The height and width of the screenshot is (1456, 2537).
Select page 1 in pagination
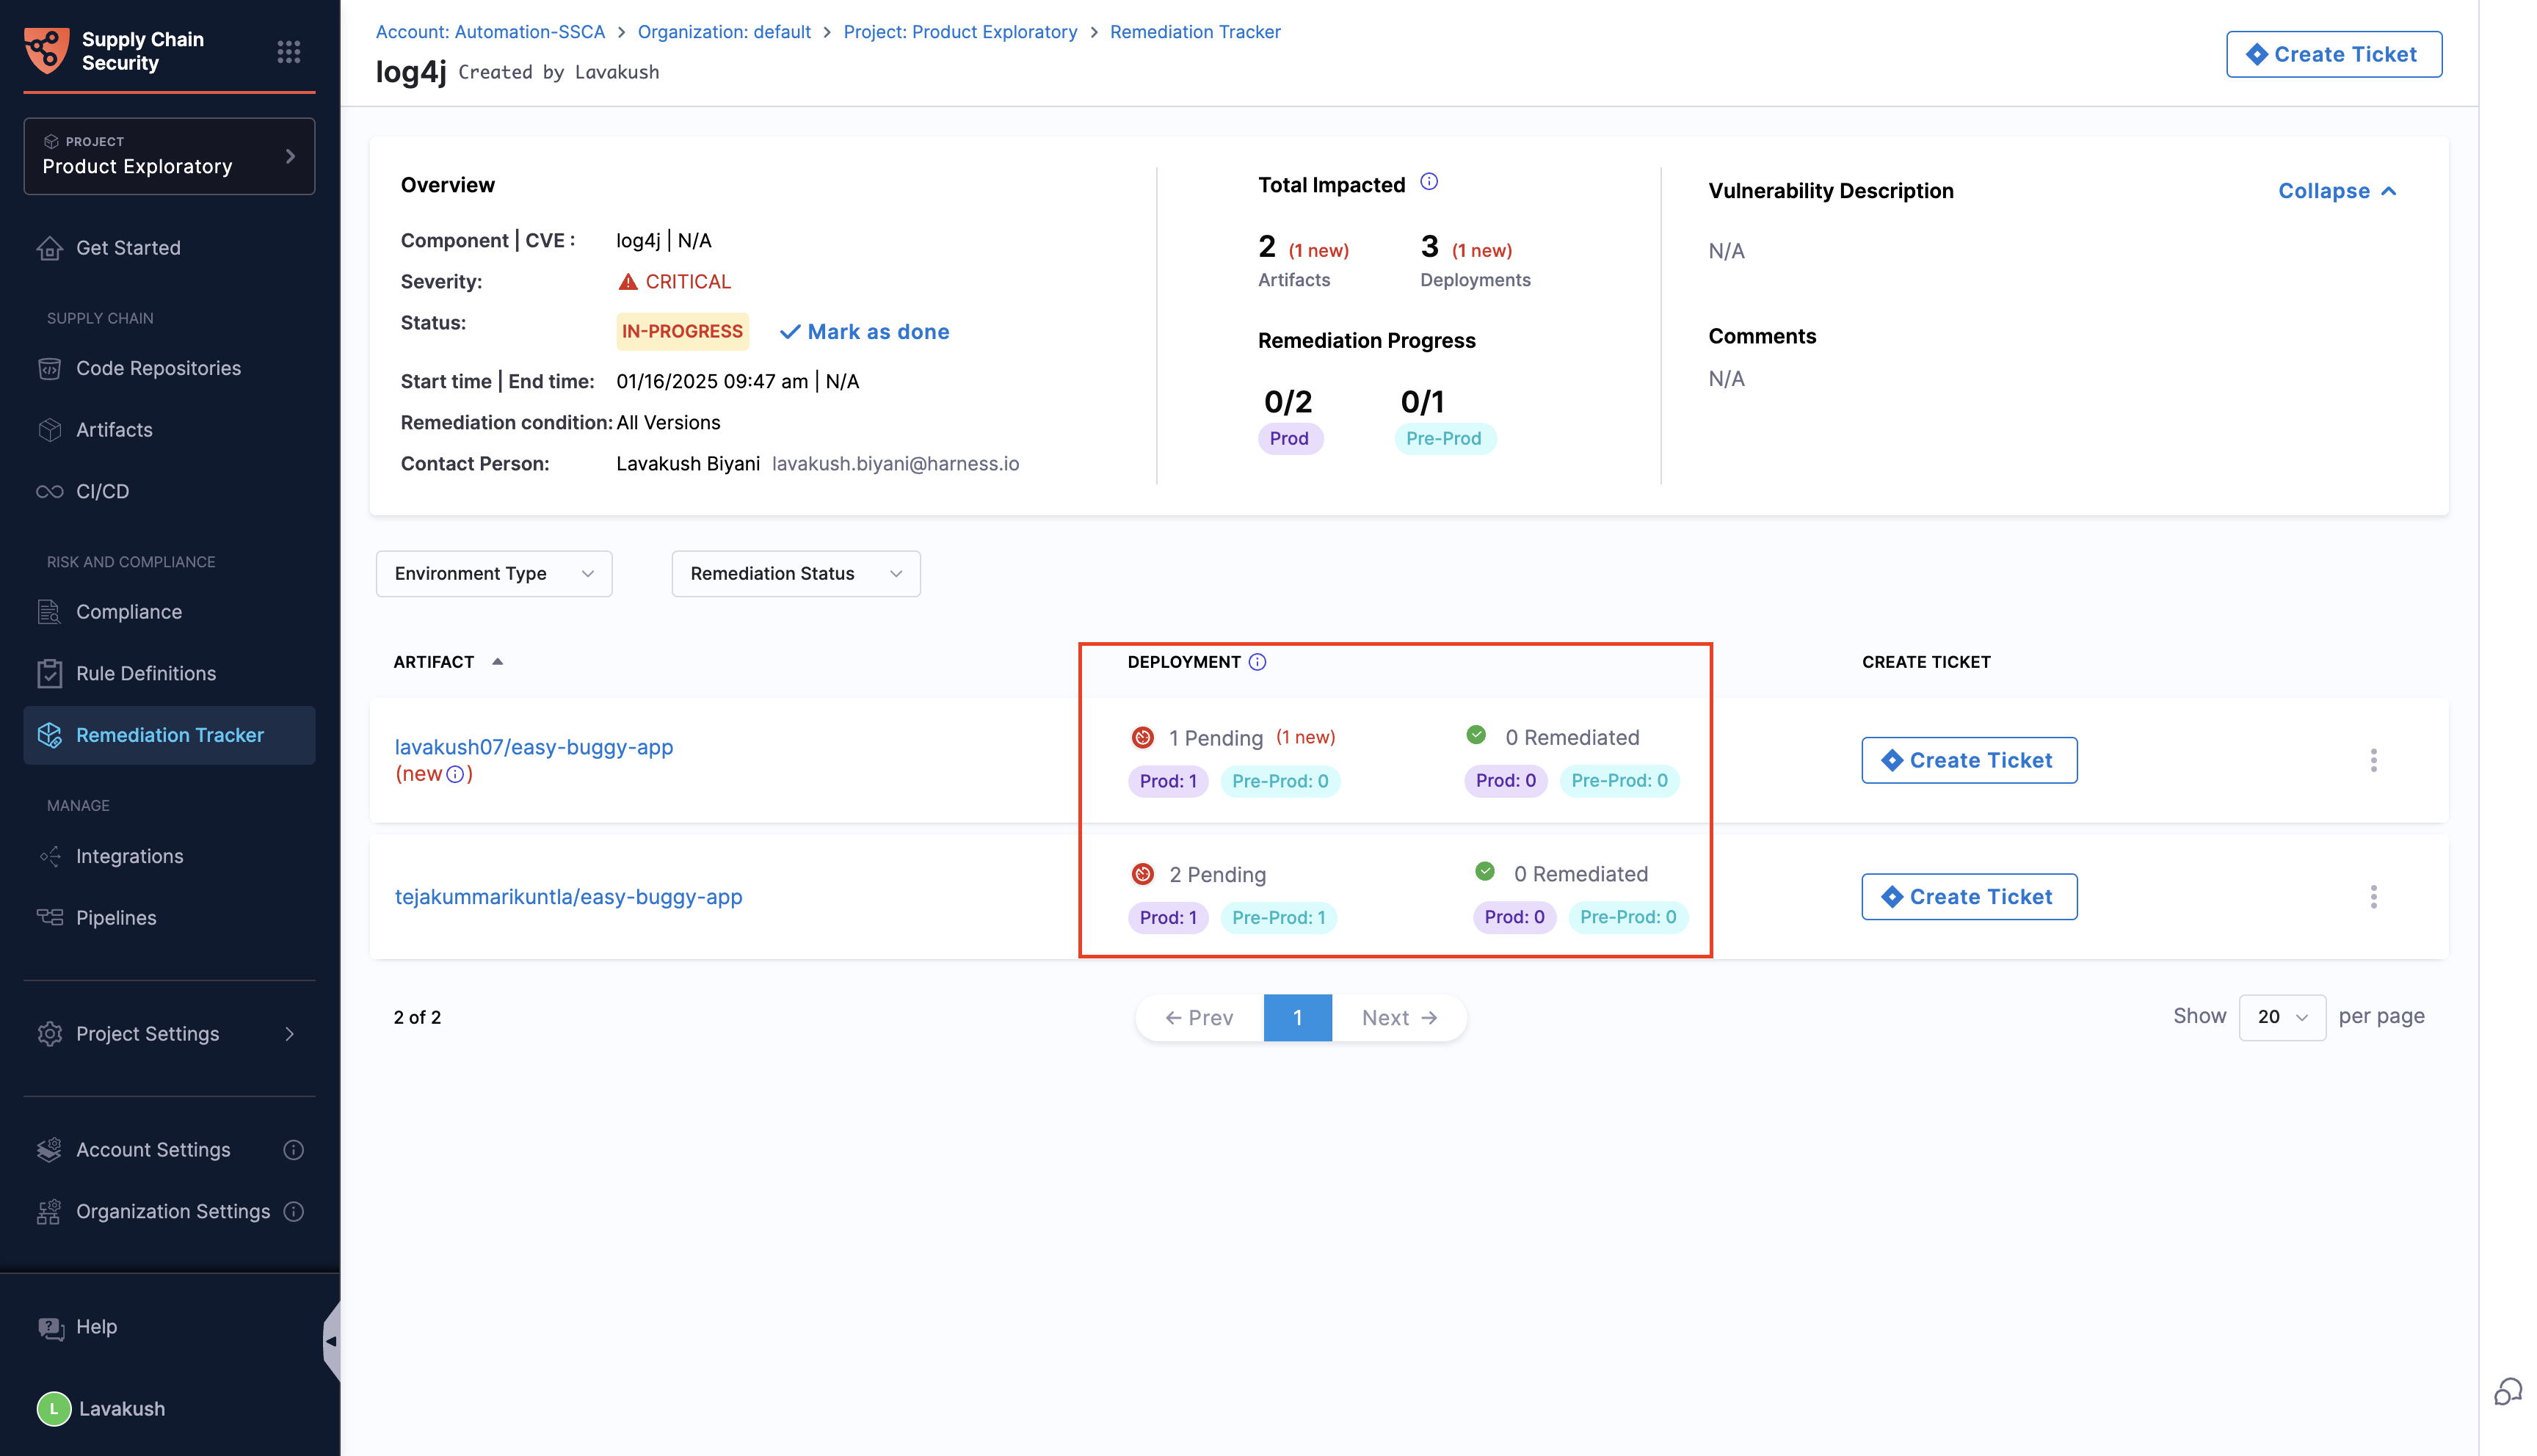click(x=1297, y=1018)
